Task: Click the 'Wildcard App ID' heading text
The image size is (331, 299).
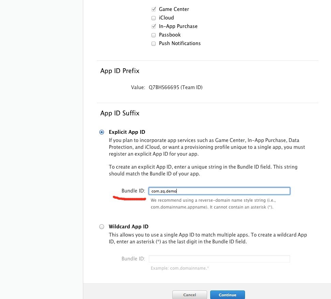Action: (x=129, y=227)
